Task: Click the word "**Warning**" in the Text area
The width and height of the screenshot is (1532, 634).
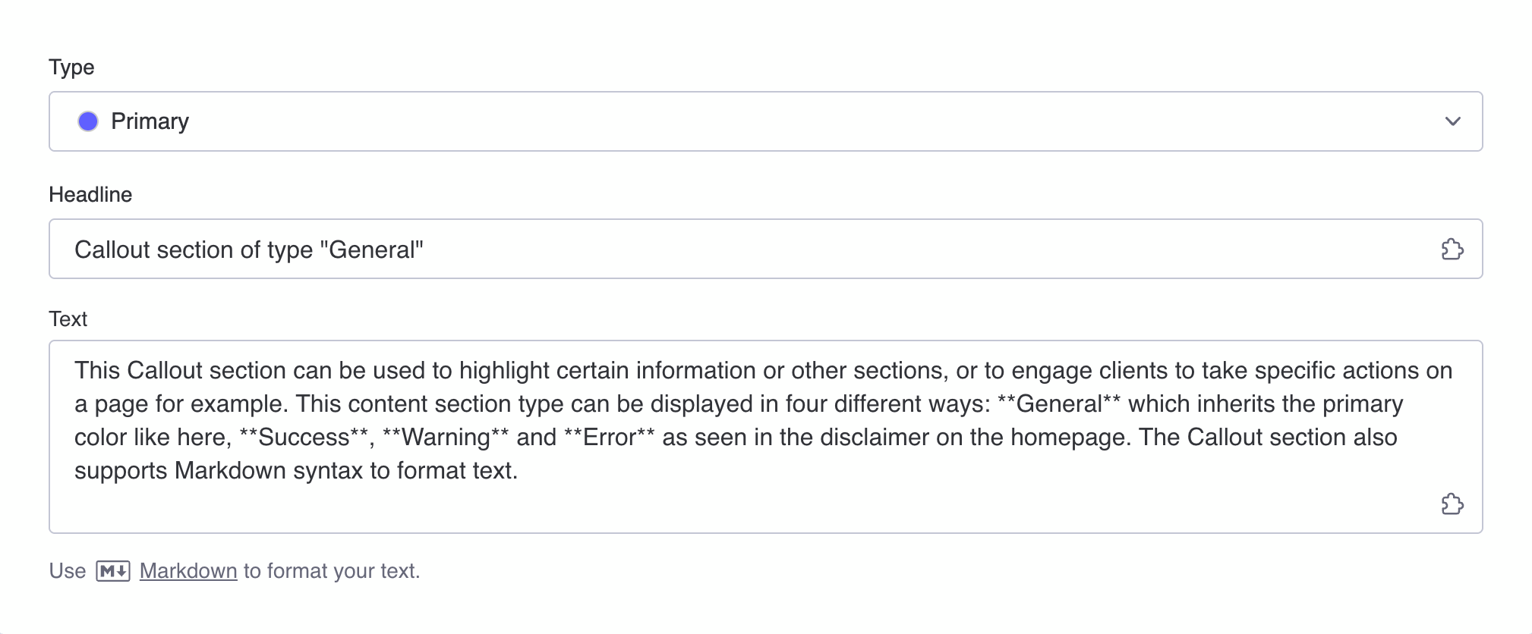Action: pos(446,438)
